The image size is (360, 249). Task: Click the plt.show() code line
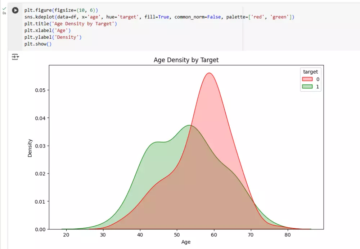click(x=38, y=44)
